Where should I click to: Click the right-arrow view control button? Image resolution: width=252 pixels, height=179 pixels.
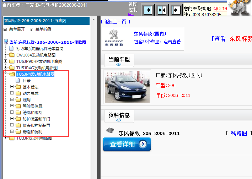pos(148,10)
